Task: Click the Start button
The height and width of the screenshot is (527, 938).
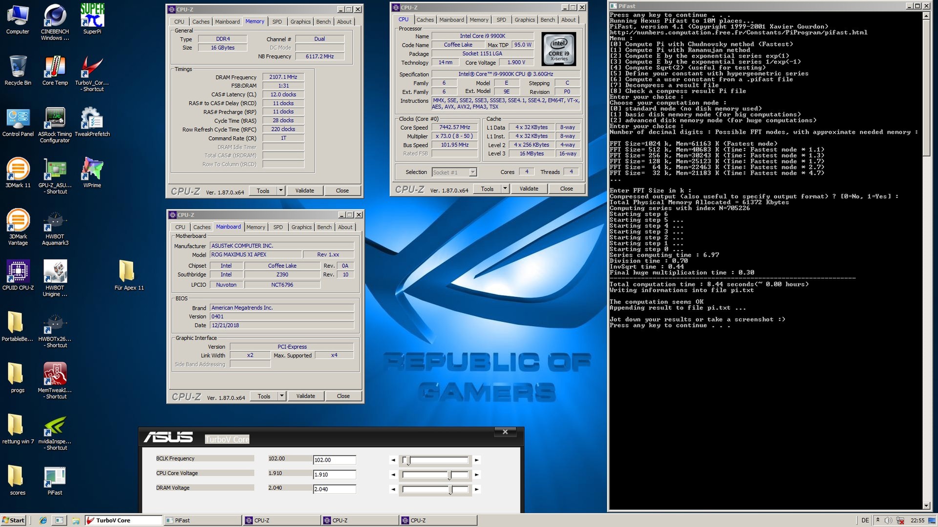Action: (13, 520)
